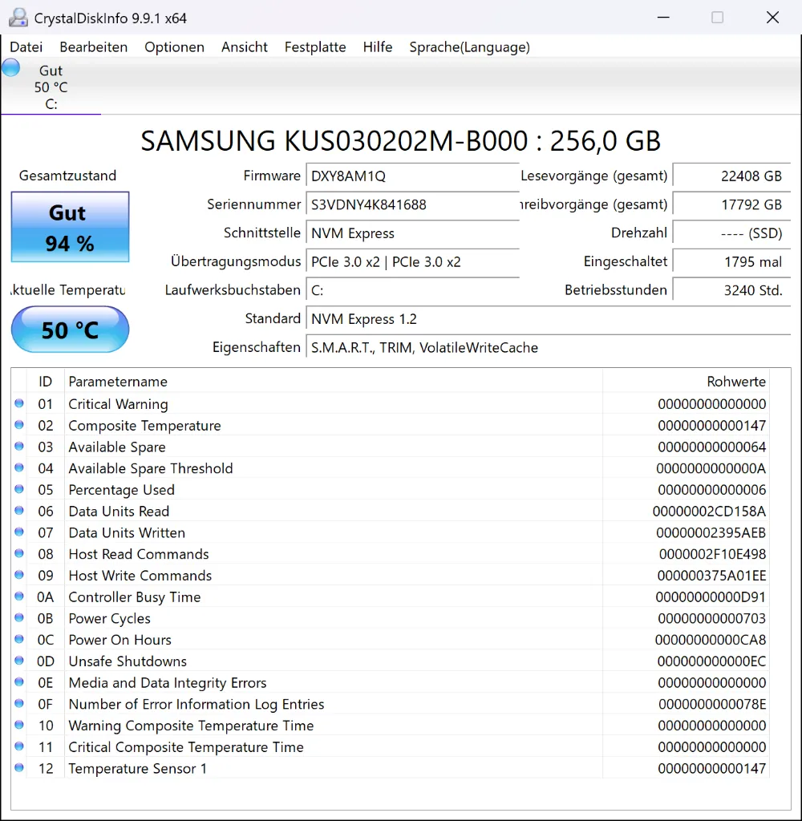Click the blue status orb for drive C:
Image resolution: width=802 pixels, height=821 pixels.
[x=10, y=67]
